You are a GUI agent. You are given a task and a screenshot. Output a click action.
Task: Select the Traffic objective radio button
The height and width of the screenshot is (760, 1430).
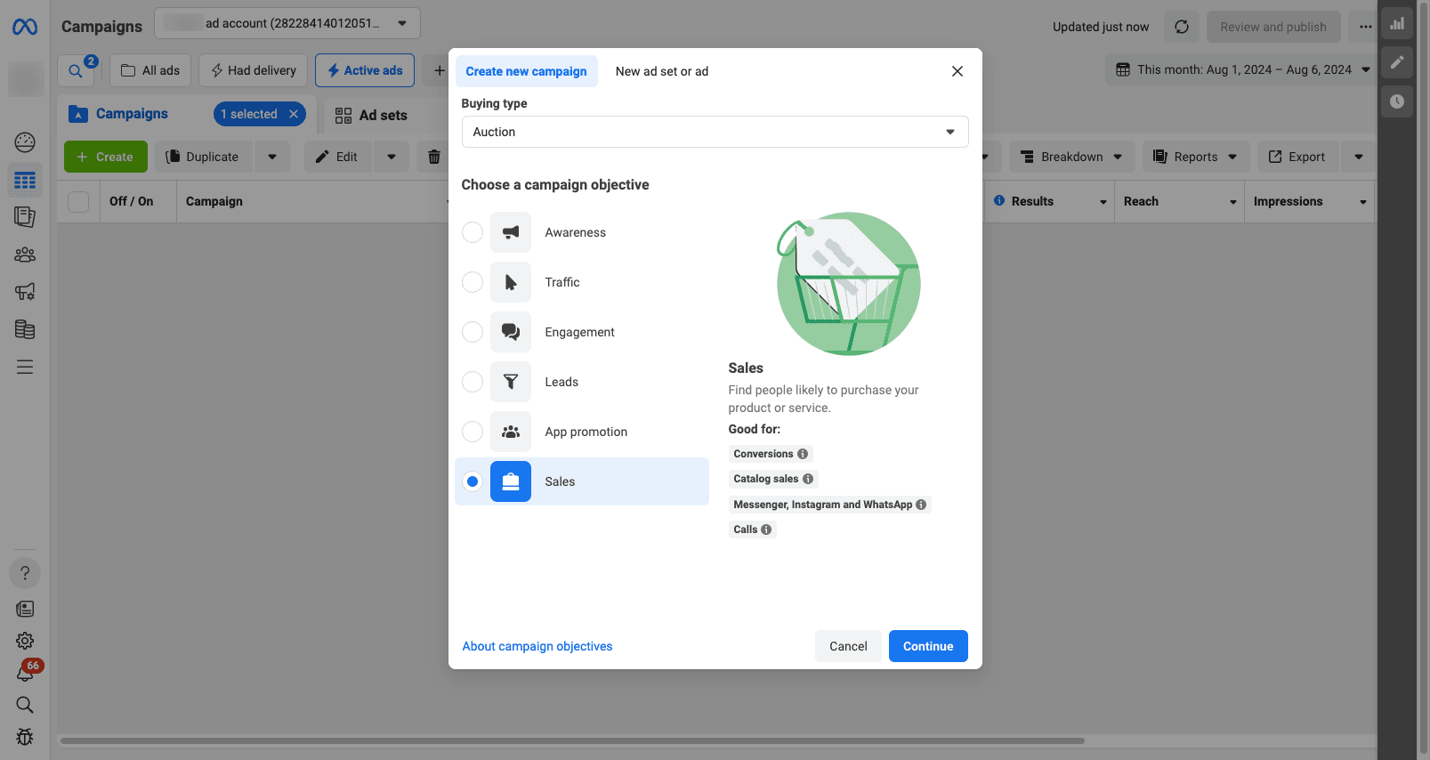pos(473,282)
